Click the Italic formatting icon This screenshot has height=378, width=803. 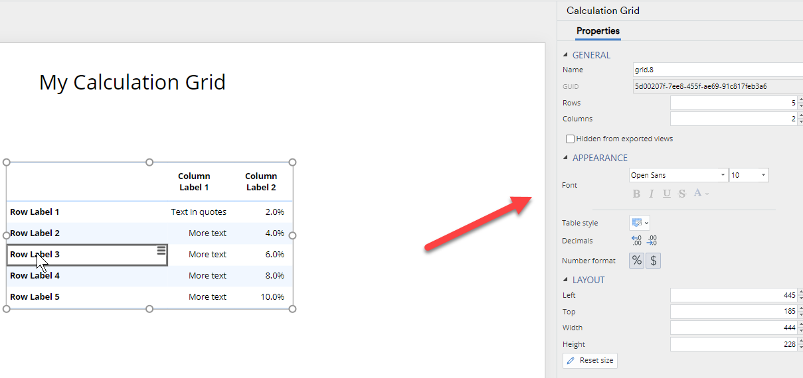[651, 194]
